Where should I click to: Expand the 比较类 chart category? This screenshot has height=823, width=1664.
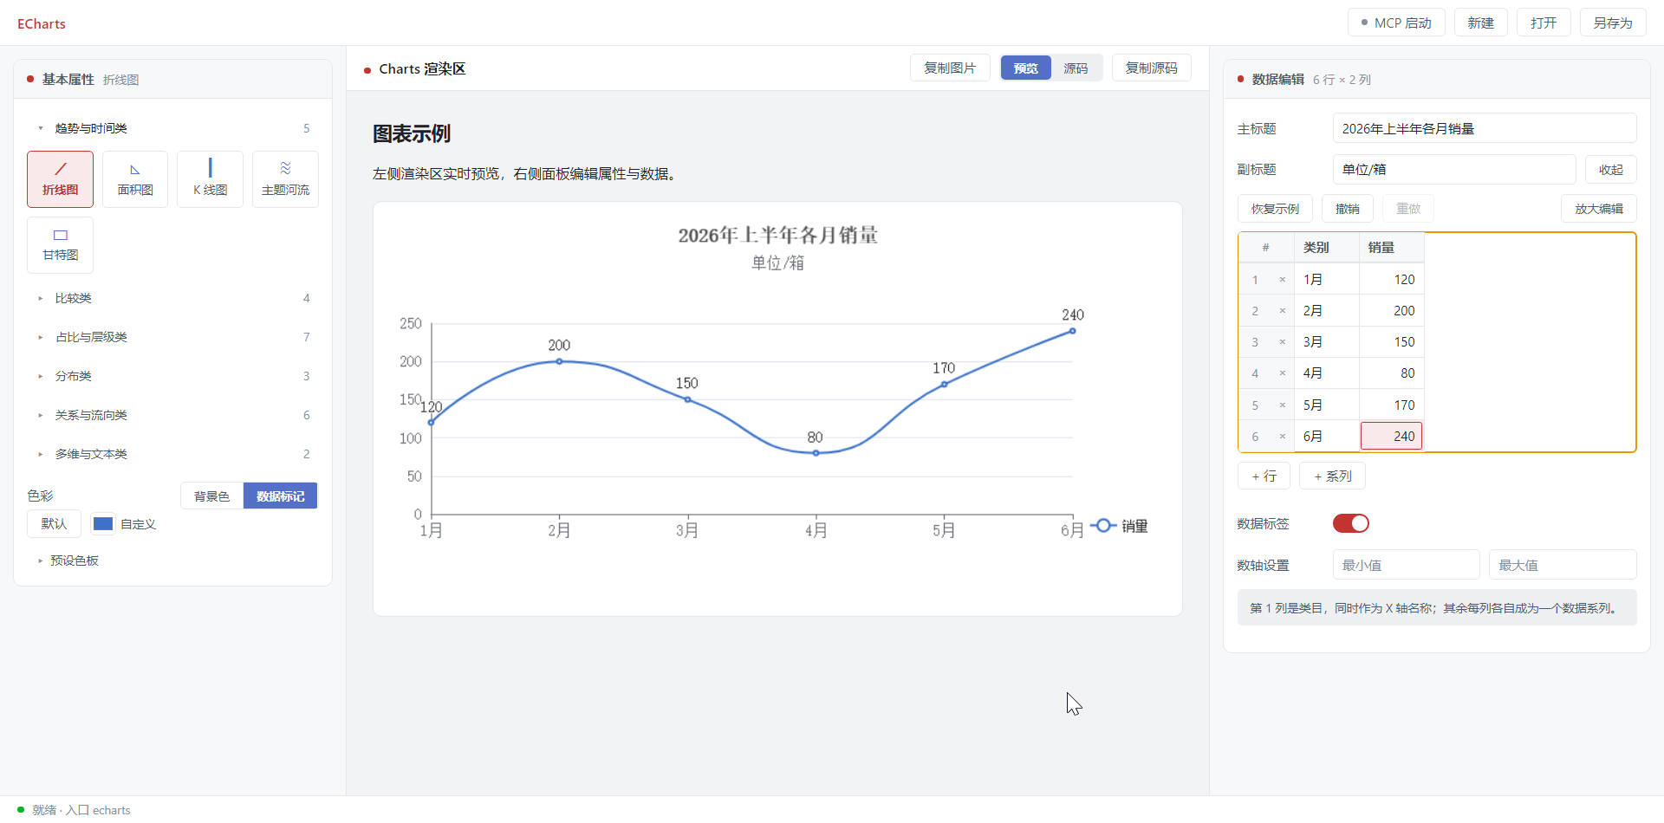pos(172,298)
